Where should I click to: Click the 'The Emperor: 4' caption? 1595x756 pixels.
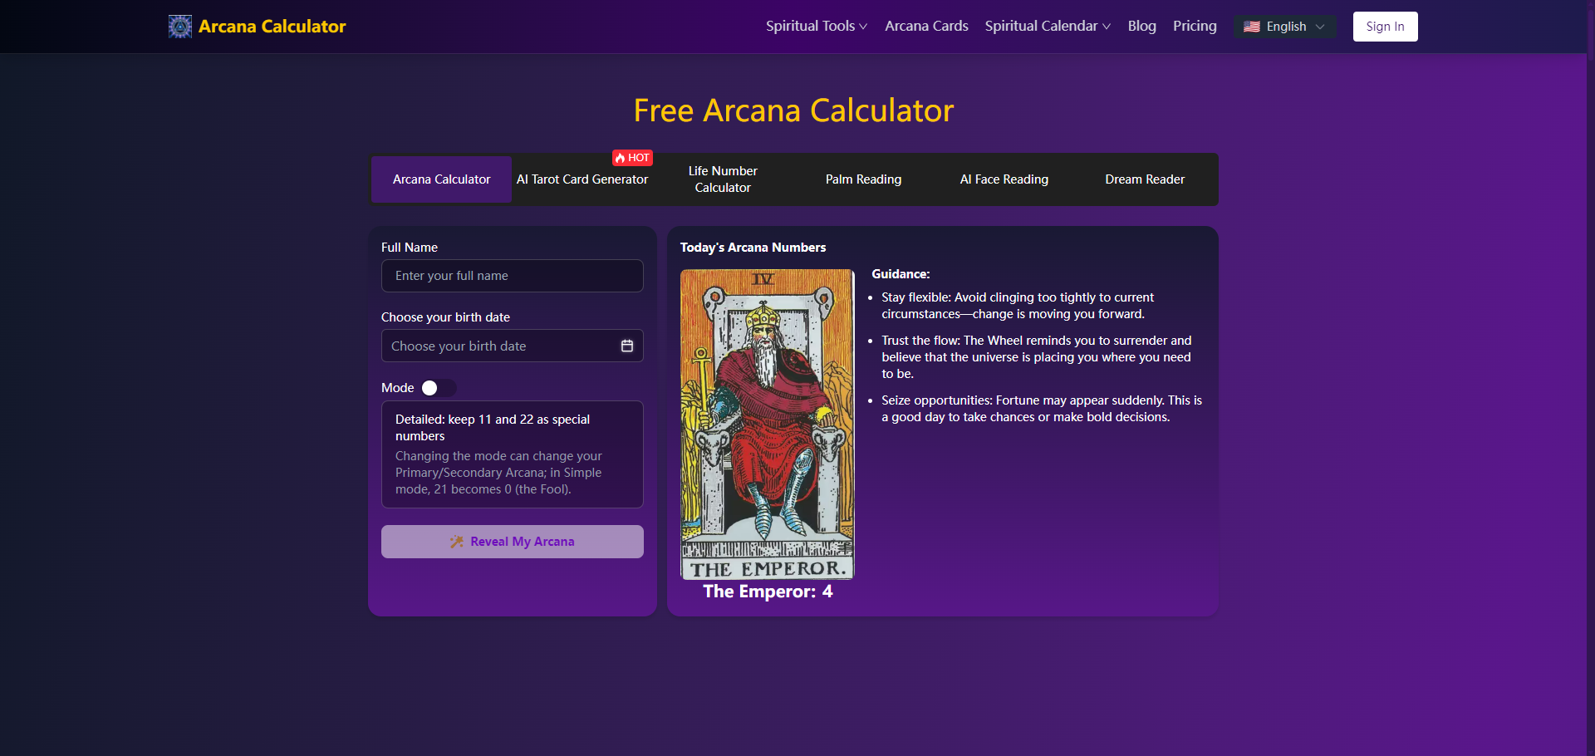click(x=768, y=592)
